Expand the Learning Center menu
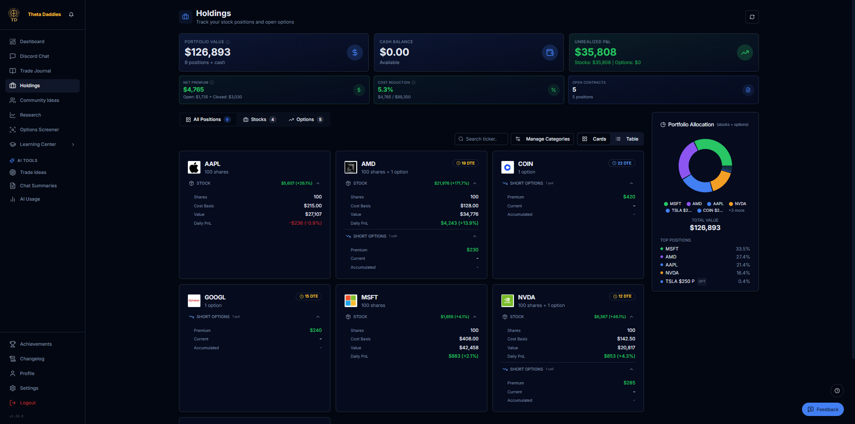 [43, 144]
